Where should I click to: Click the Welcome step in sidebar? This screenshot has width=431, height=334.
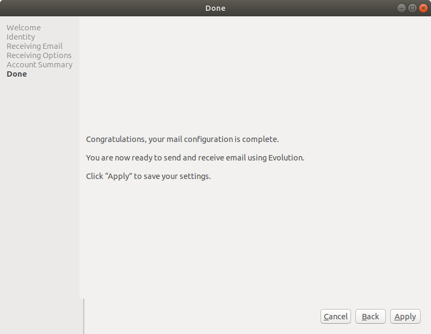pyautogui.click(x=23, y=28)
